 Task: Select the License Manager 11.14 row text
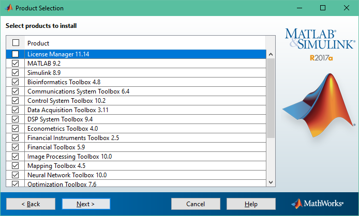coord(58,54)
